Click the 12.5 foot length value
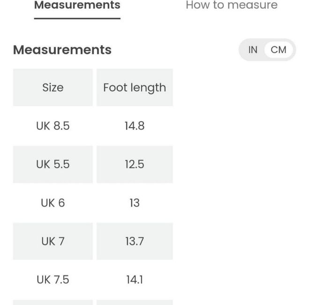The image size is (309, 305). click(x=135, y=164)
